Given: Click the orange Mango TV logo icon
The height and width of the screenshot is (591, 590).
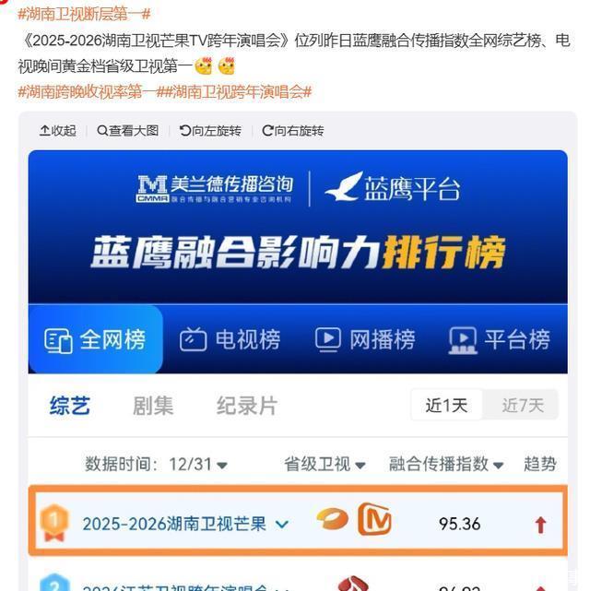Looking at the screenshot, I should [374, 519].
